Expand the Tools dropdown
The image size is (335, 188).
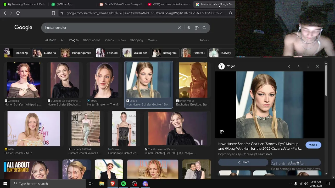click(204, 40)
